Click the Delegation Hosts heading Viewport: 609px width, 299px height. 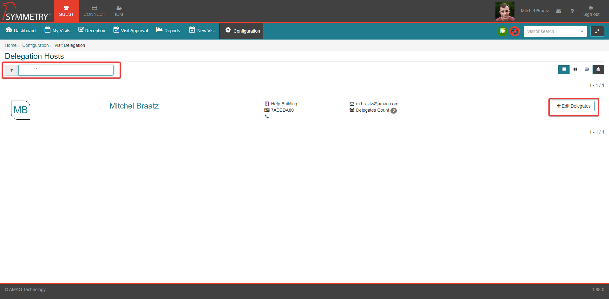click(34, 56)
